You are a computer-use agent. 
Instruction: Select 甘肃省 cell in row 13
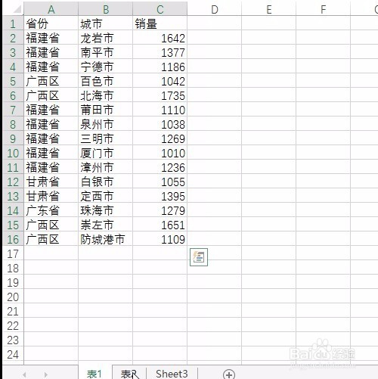51,196
